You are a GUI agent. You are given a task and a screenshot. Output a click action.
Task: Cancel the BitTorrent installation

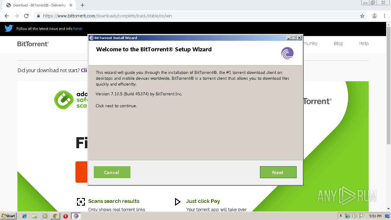pos(112,172)
